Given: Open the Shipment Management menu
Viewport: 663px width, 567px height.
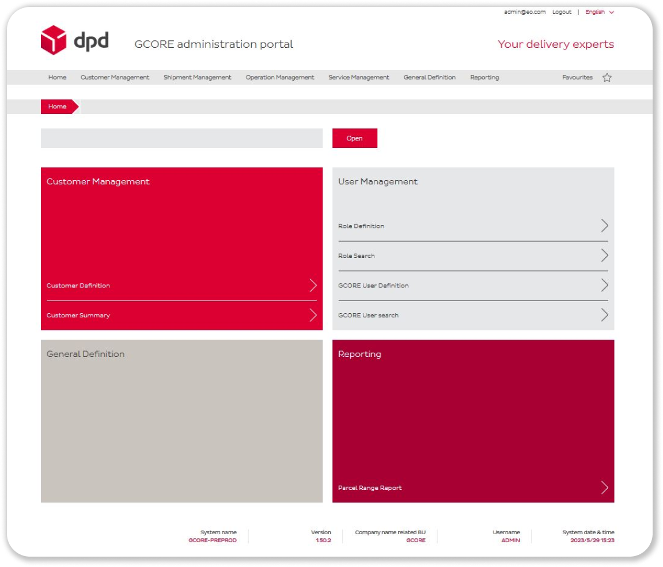Looking at the screenshot, I should pos(198,77).
